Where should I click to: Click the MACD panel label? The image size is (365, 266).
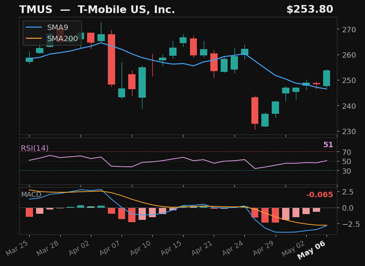click(x=31, y=195)
